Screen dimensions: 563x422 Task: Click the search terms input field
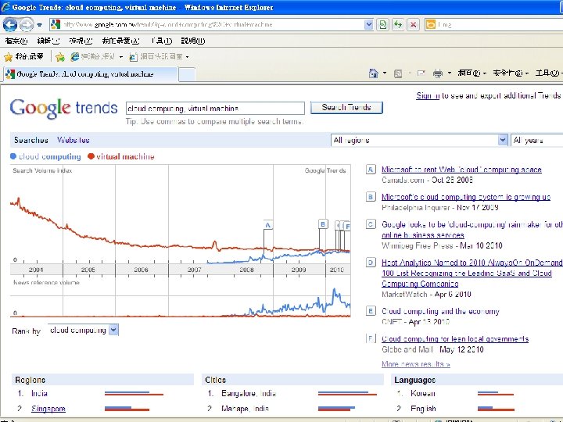[215, 109]
